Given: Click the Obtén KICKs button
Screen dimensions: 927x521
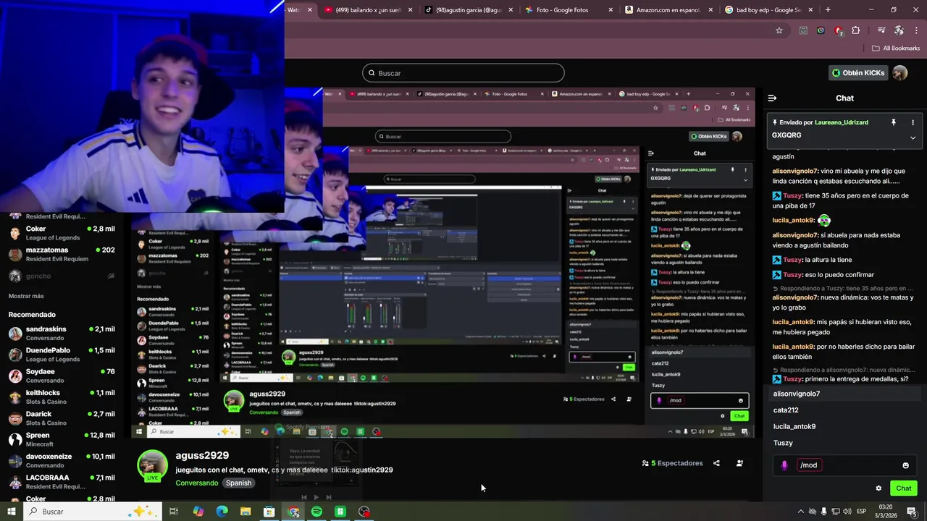Looking at the screenshot, I should pyautogui.click(x=859, y=73).
